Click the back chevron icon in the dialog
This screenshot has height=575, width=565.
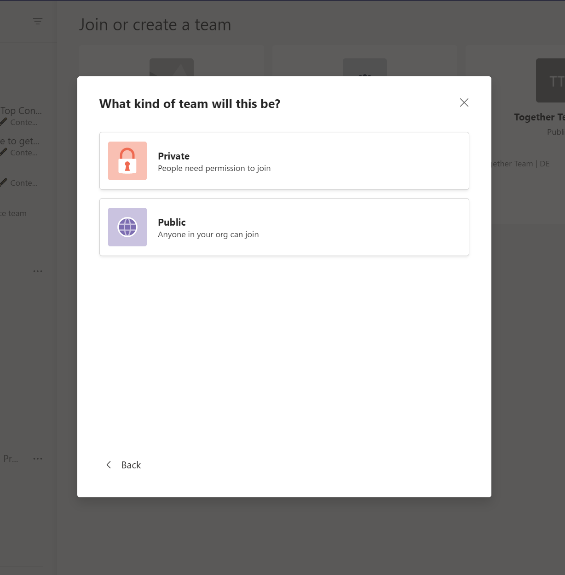(x=109, y=465)
